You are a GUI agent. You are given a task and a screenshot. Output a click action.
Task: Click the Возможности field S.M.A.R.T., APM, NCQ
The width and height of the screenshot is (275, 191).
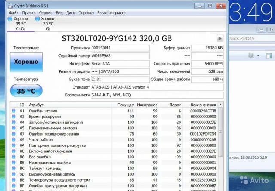157,95
